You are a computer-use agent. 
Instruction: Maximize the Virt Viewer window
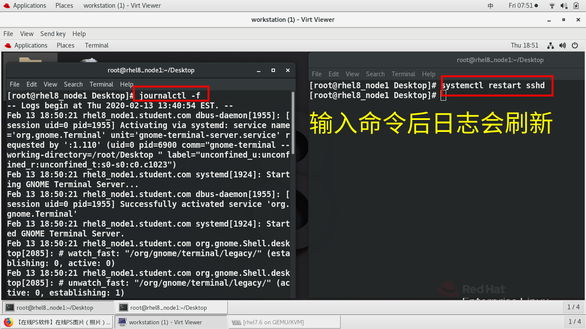click(x=564, y=20)
